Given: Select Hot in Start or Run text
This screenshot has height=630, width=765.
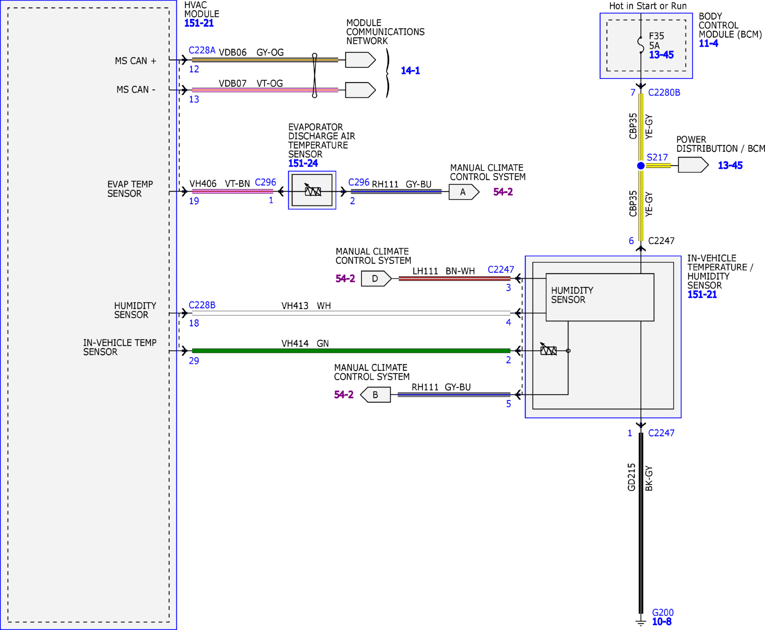Looking at the screenshot, I should [x=648, y=6].
